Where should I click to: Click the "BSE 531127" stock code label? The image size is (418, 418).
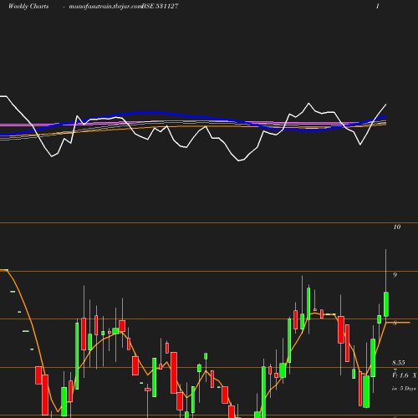coord(160,6)
